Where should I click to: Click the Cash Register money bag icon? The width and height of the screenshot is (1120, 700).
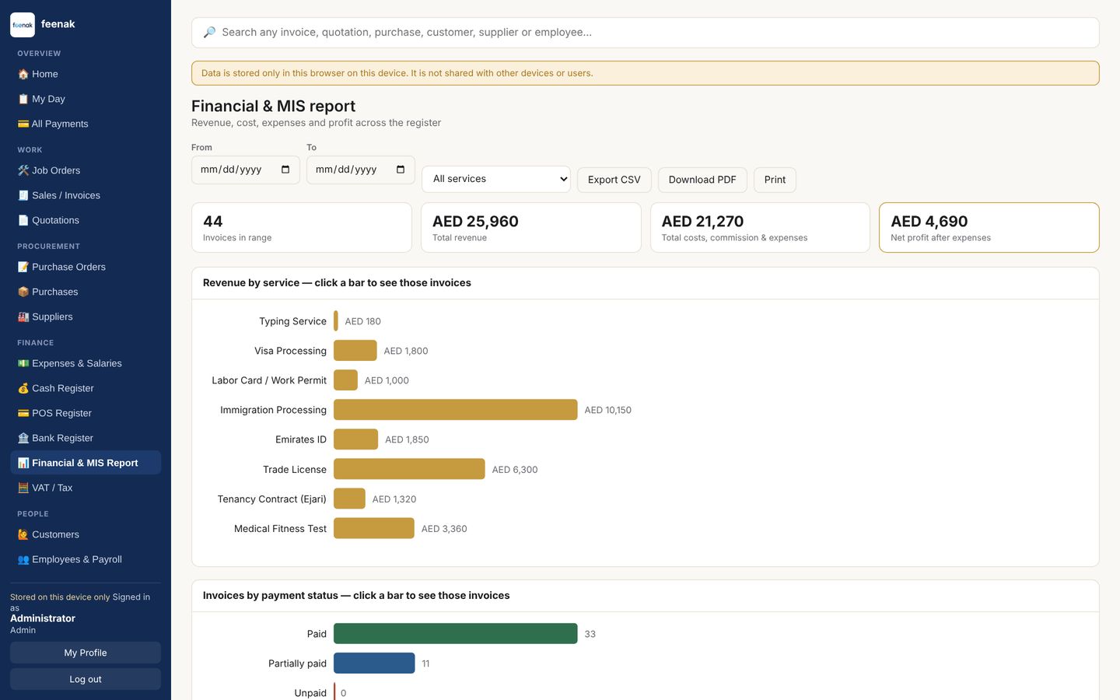click(x=23, y=388)
